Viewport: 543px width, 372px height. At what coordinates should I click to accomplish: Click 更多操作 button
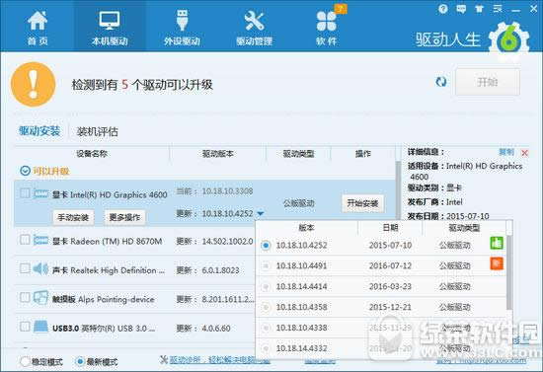(x=124, y=217)
